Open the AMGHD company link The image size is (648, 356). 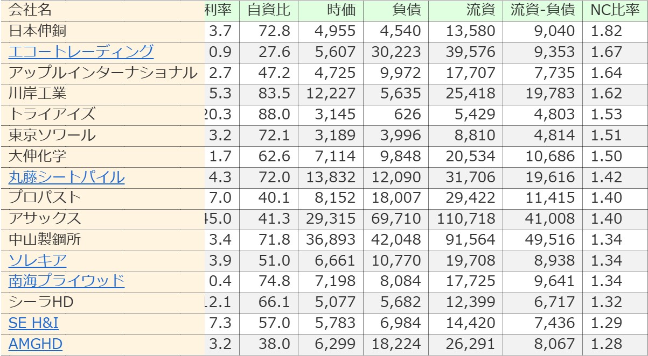[36, 344]
